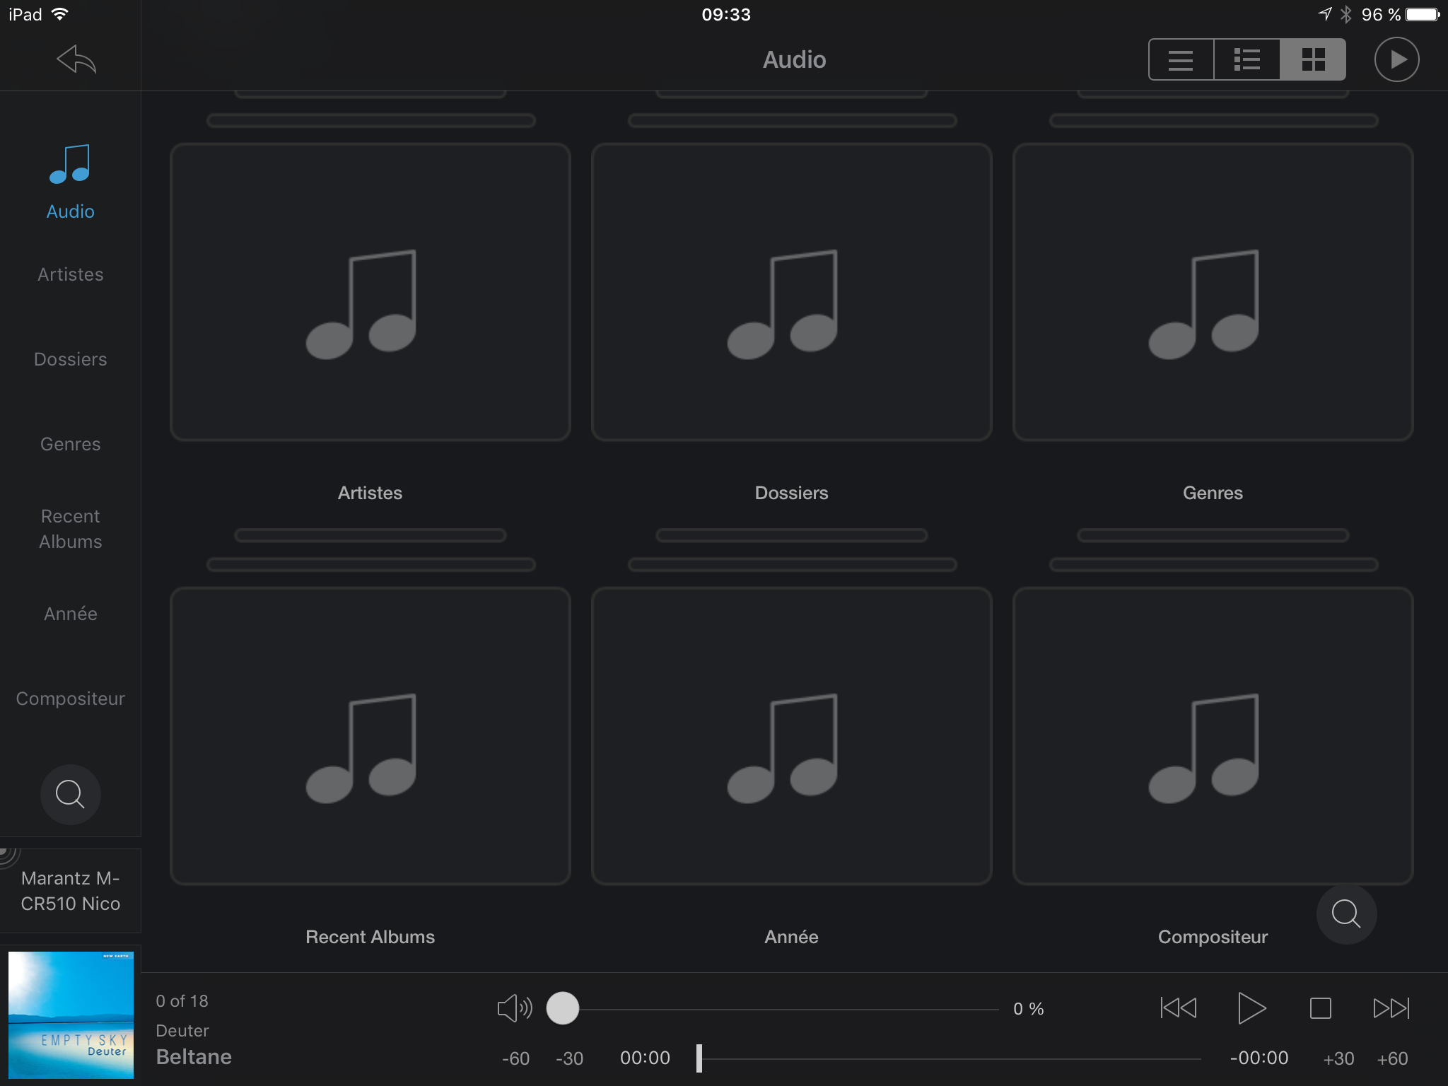Open the now playing screen
This screenshot has height=1086, width=1448.
[x=1396, y=59]
